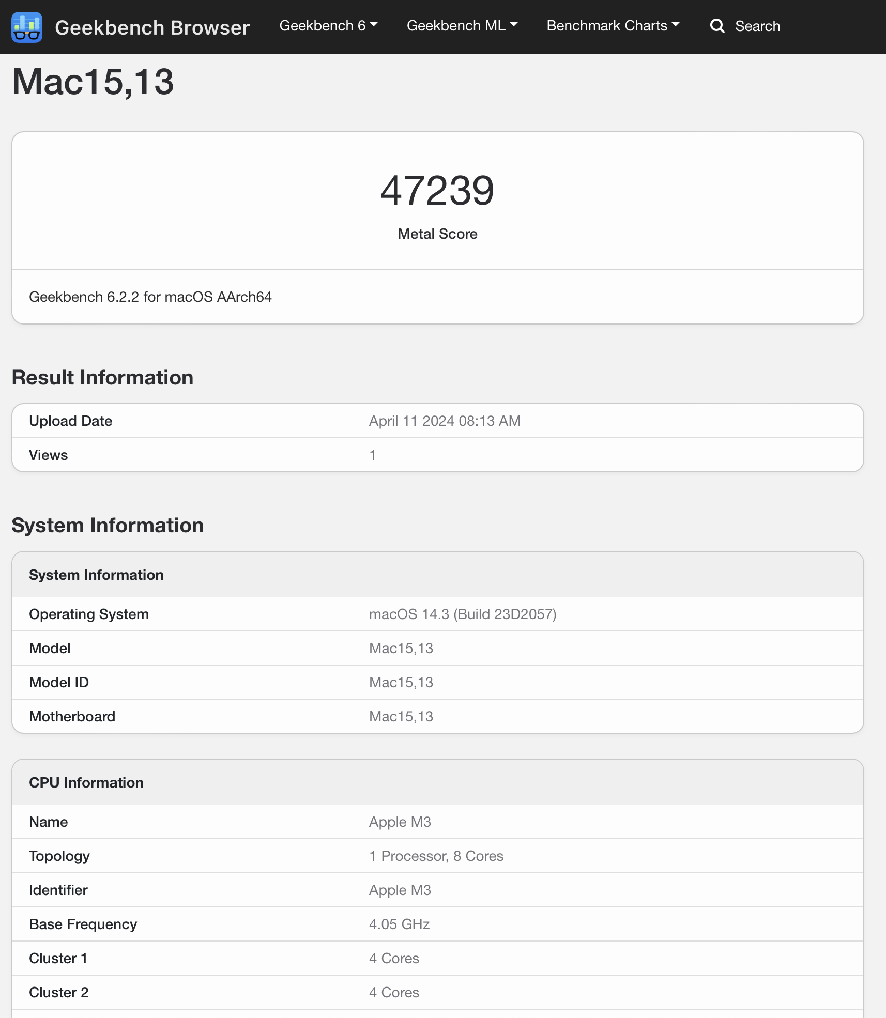The height and width of the screenshot is (1018, 886).
Task: Select the Mac15,13 page title
Action: pyautogui.click(x=93, y=82)
